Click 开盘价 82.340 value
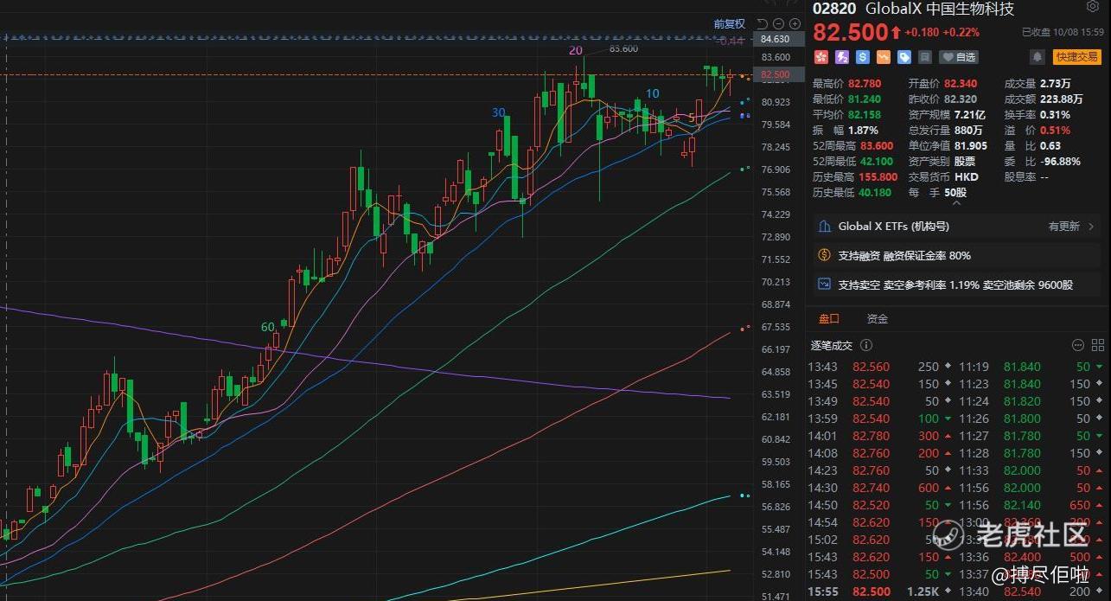Viewport: 1111px width, 601px height. (x=961, y=84)
